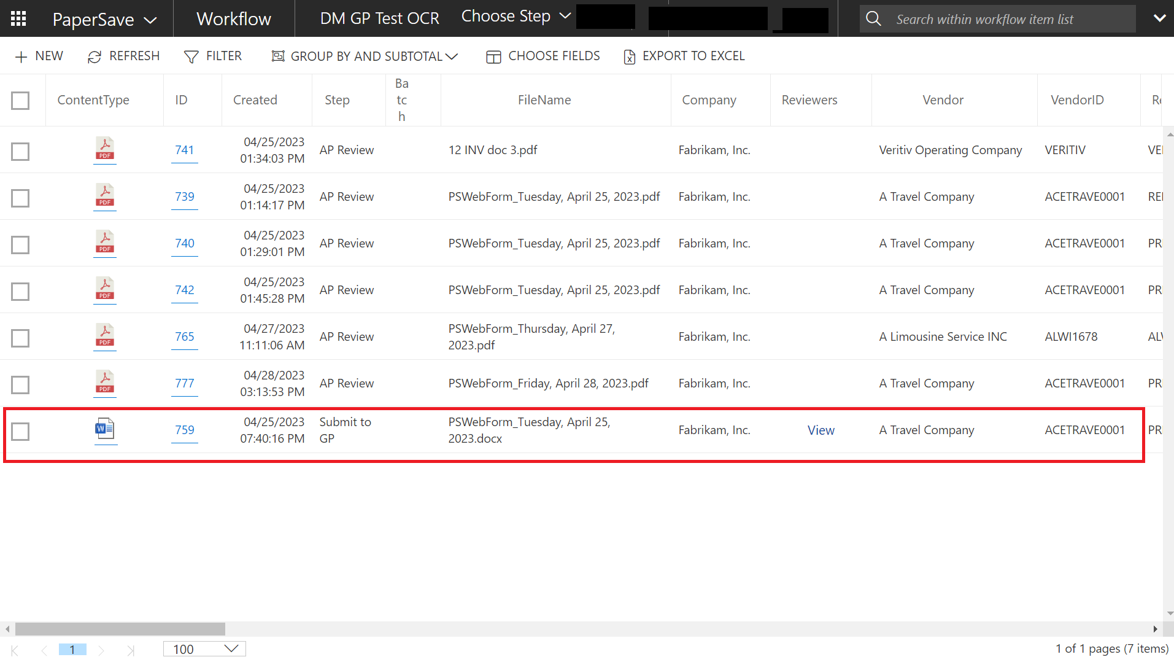Go to next page arrow
Image resolution: width=1174 pixels, height=657 pixels.
pyautogui.click(x=101, y=650)
